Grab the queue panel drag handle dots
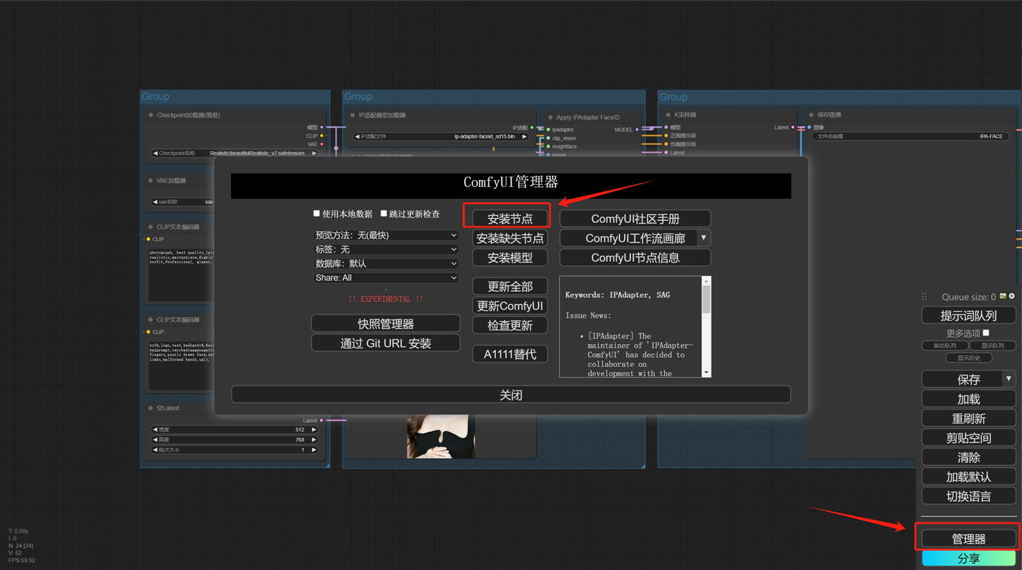The width and height of the screenshot is (1022, 570). [925, 297]
